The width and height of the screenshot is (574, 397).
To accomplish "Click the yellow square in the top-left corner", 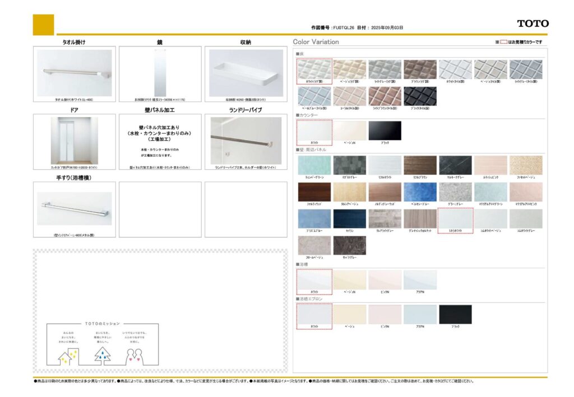I will pos(43,25).
